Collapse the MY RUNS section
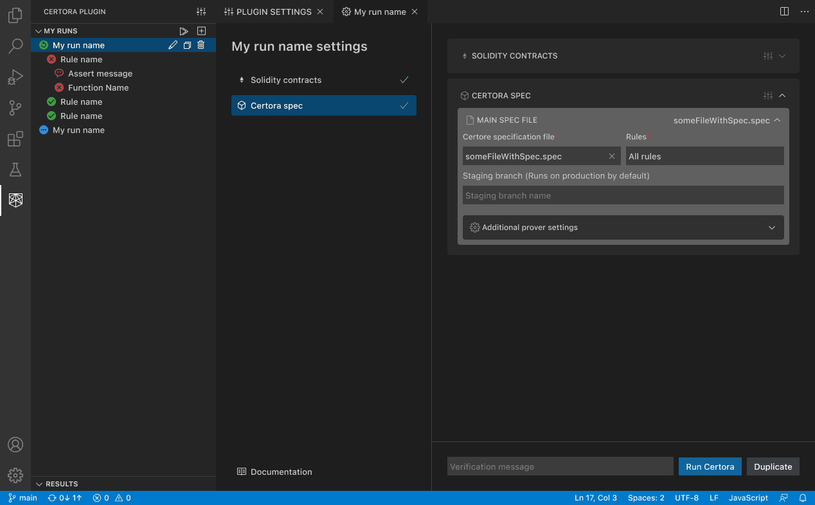The height and width of the screenshot is (505, 815). (39, 31)
